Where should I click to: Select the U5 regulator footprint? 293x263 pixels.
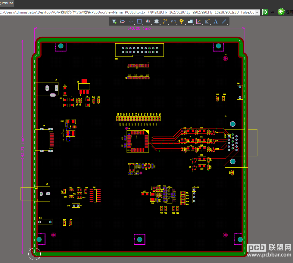84,86
